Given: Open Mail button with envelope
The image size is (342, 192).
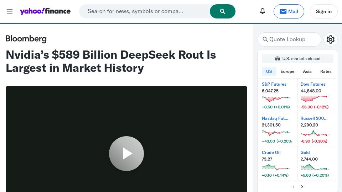Looking at the screenshot, I should [x=289, y=11].
